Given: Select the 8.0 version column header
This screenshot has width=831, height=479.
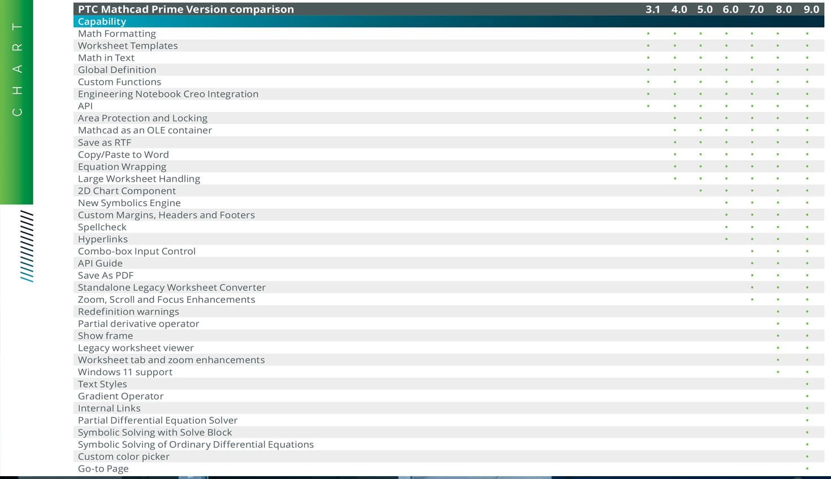Looking at the screenshot, I should pyautogui.click(x=784, y=9).
